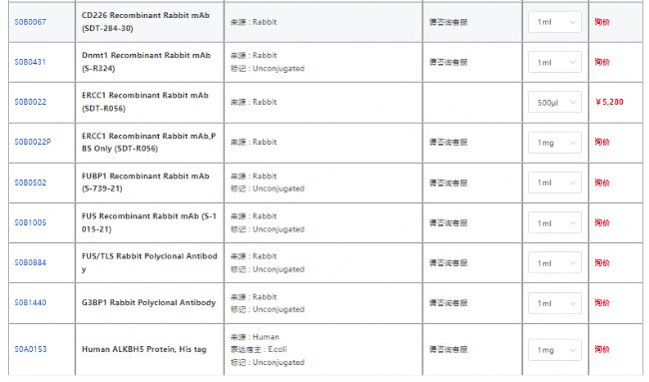Open product link S0A0153
The image size is (649, 382).
click(x=30, y=349)
